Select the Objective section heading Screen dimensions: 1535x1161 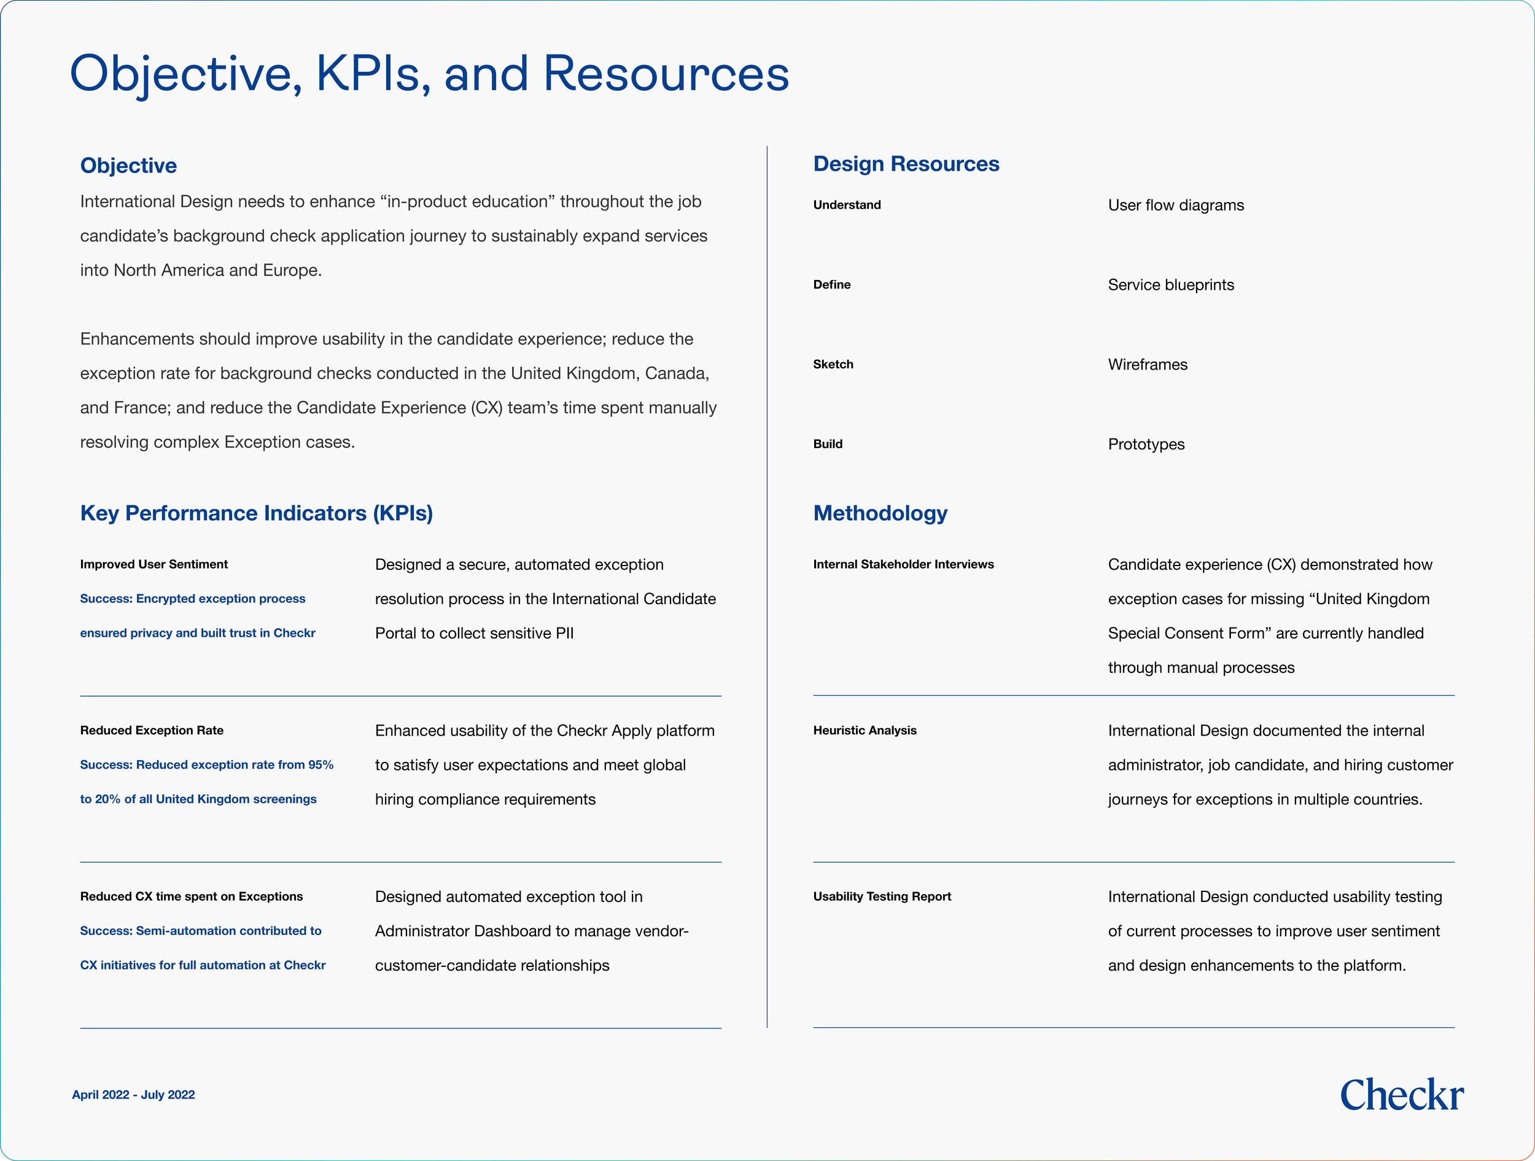click(128, 165)
